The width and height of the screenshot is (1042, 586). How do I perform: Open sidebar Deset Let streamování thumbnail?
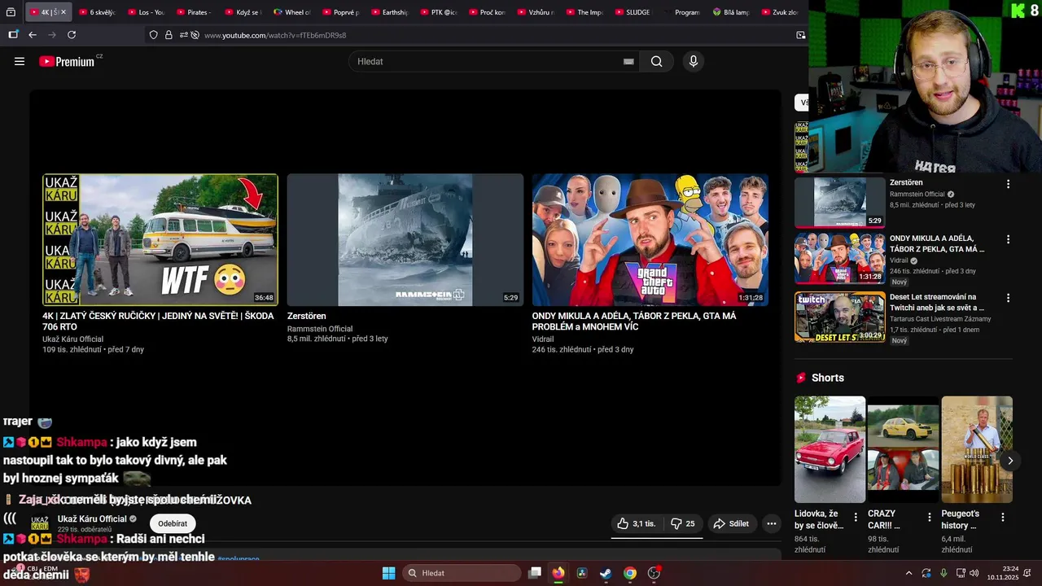click(840, 317)
